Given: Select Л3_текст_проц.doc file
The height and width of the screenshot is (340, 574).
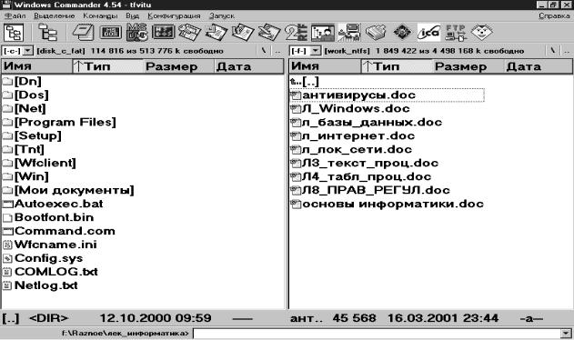Looking at the screenshot, I should tap(365, 163).
